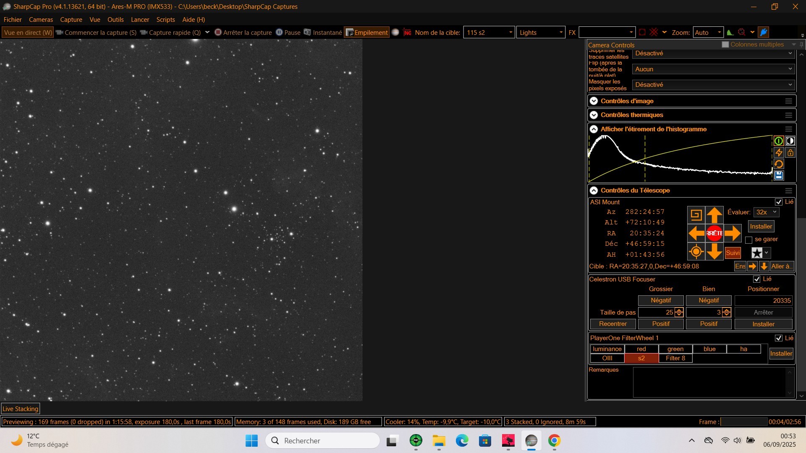Click the crosshair target icon in mount controls

[x=696, y=252]
